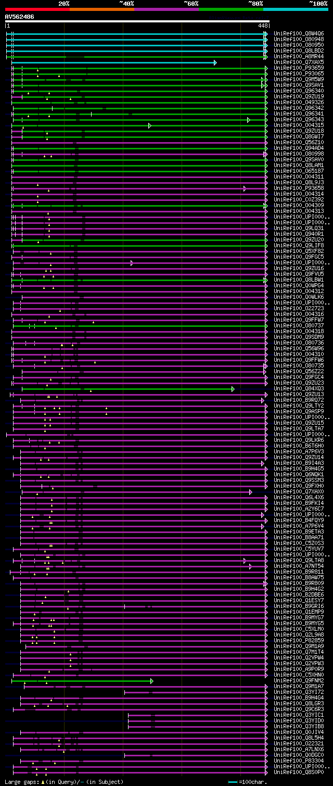Select the UniRef100_B6T6H0 label
Screen dimensions: 333x786
coord(299,446)
